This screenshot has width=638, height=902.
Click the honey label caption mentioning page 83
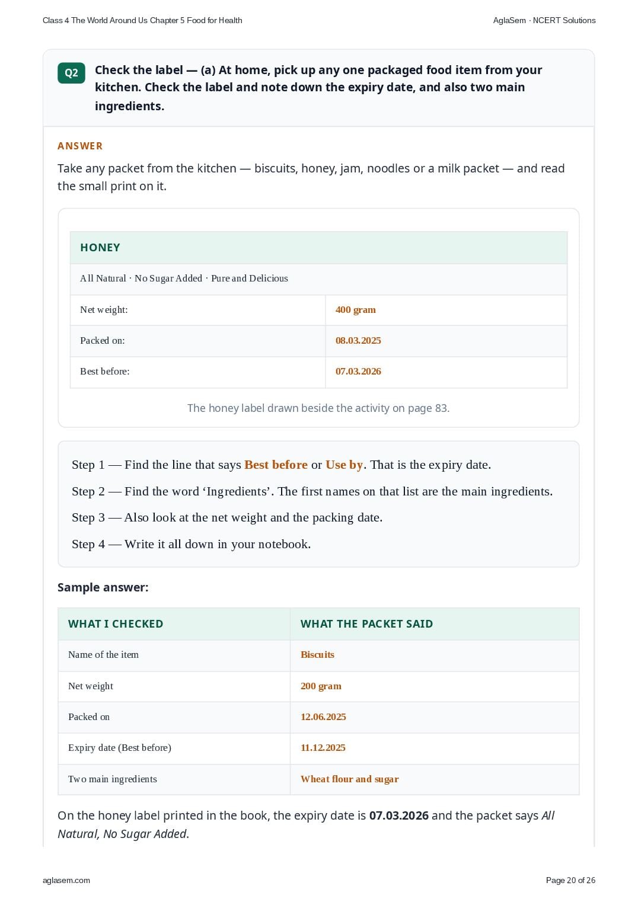coord(318,408)
